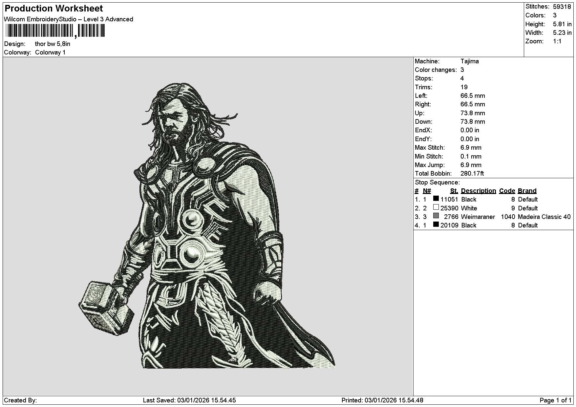Click the EndX value "0.00 in"
Viewport: 576px width, 407px height.
470,130
